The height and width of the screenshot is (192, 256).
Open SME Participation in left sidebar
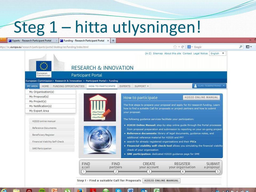click(52, 149)
